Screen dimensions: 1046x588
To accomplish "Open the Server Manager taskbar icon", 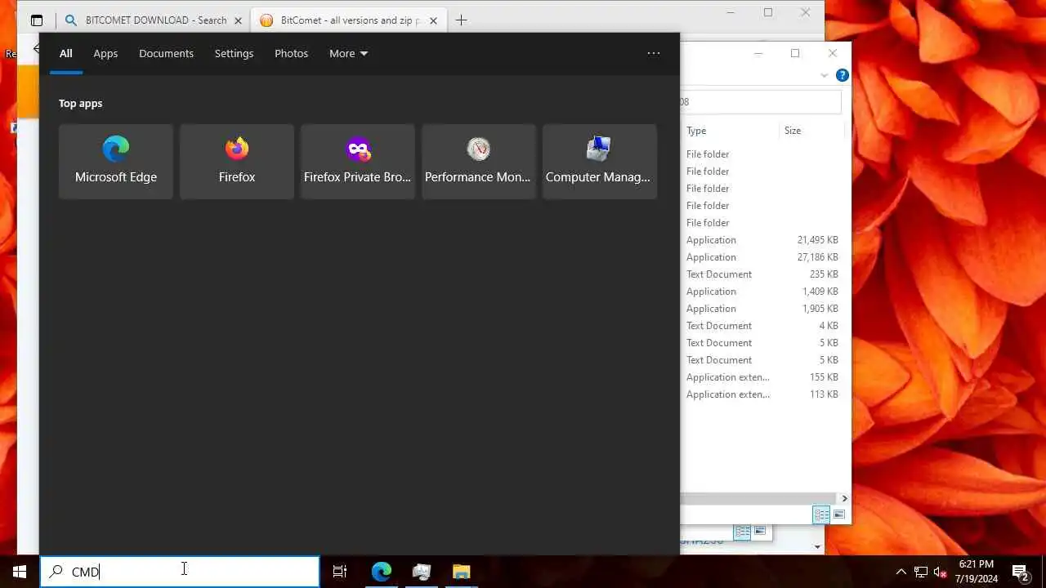I will [422, 572].
